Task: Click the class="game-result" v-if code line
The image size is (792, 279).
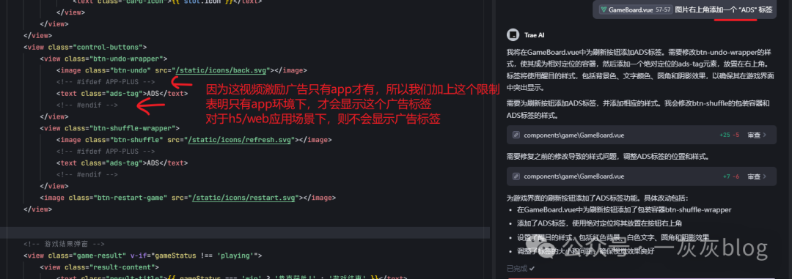Action: click(x=142, y=256)
